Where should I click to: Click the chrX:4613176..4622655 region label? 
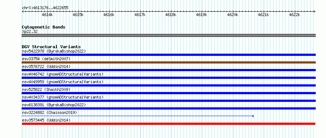[45, 8]
